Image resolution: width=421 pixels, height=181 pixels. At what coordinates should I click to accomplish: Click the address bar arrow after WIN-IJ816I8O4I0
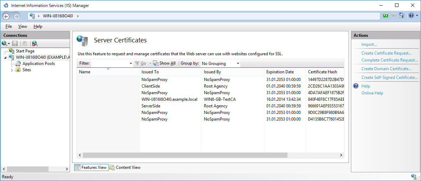pyautogui.click(x=78, y=16)
